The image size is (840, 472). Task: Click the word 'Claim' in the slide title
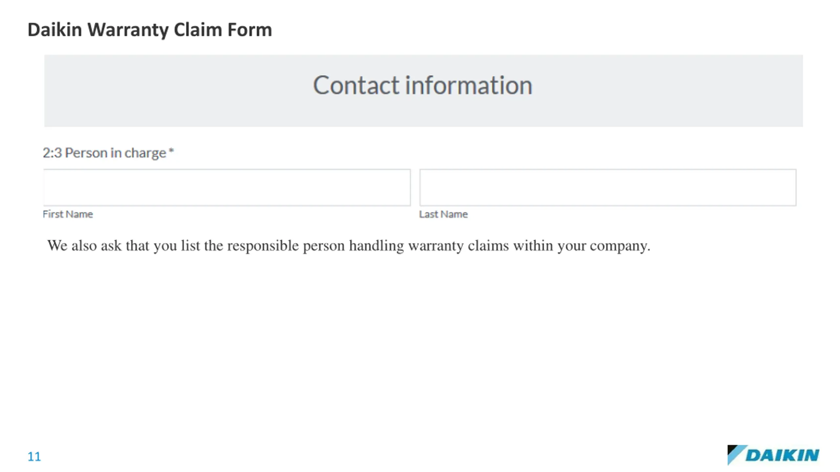(x=198, y=30)
